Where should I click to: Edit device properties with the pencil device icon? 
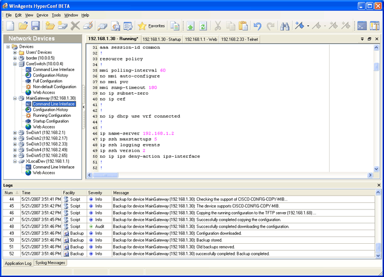point(88,26)
